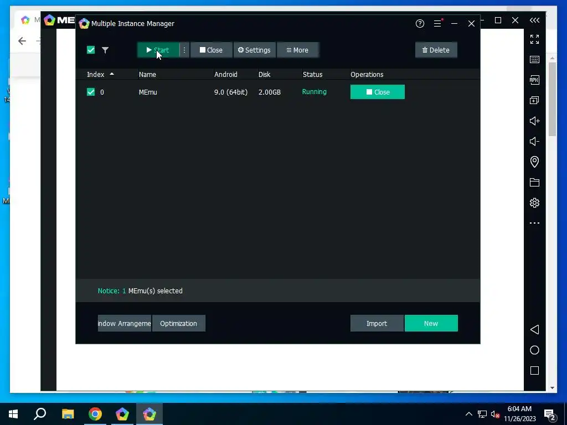The height and width of the screenshot is (425, 567).
Task: Open the Start options three-dot dropdown
Action: (184, 50)
